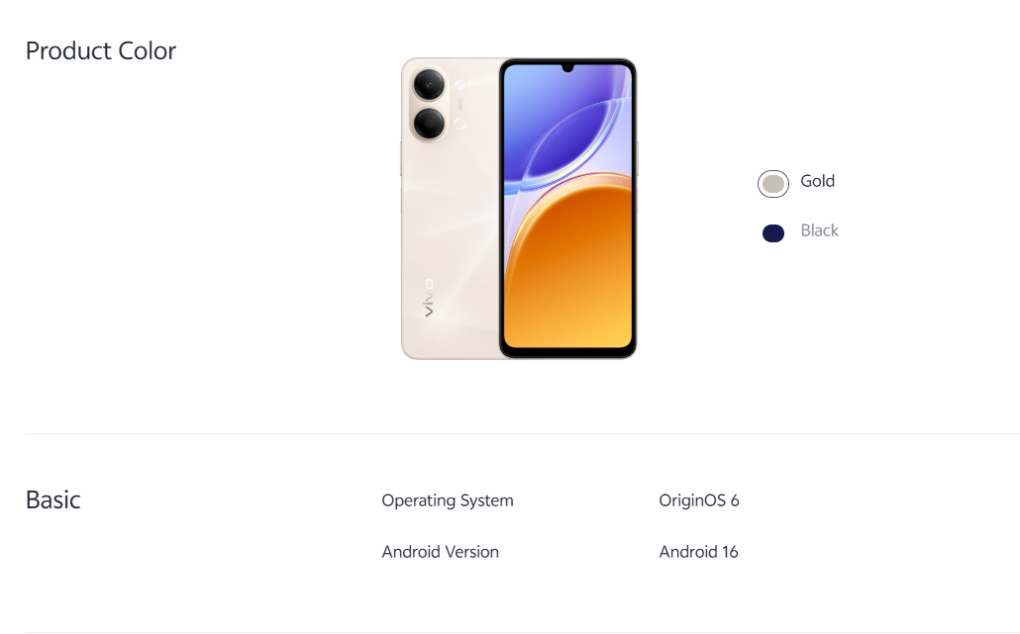Click the Product Color heading

coord(101,51)
